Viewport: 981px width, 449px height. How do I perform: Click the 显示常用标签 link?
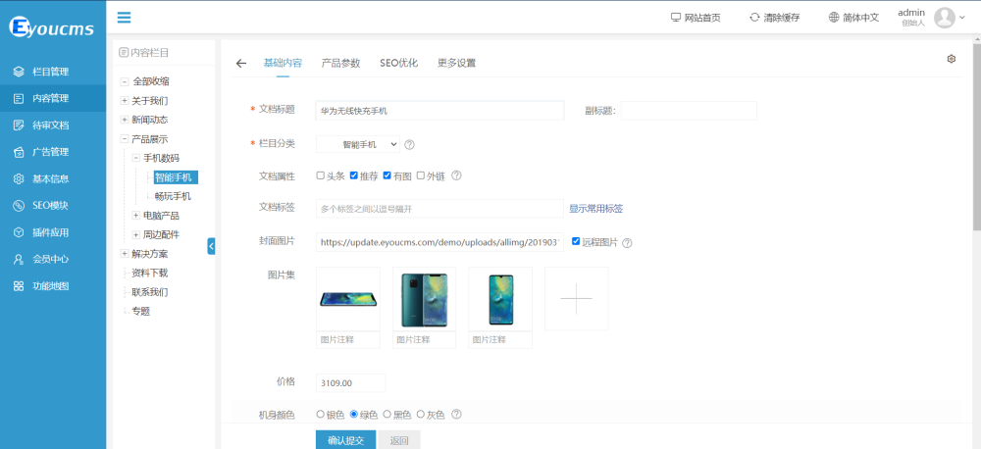click(x=595, y=209)
